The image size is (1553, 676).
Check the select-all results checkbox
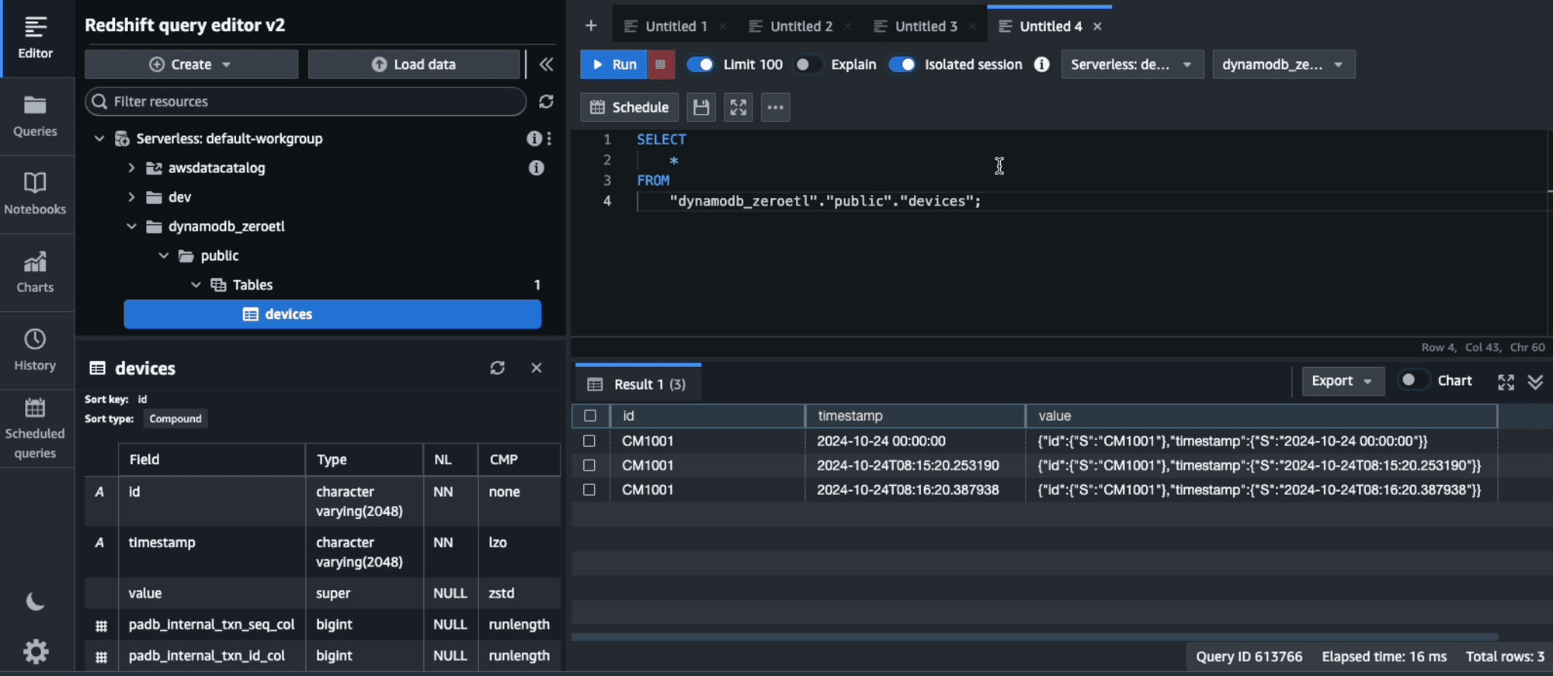click(x=590, y=416)
